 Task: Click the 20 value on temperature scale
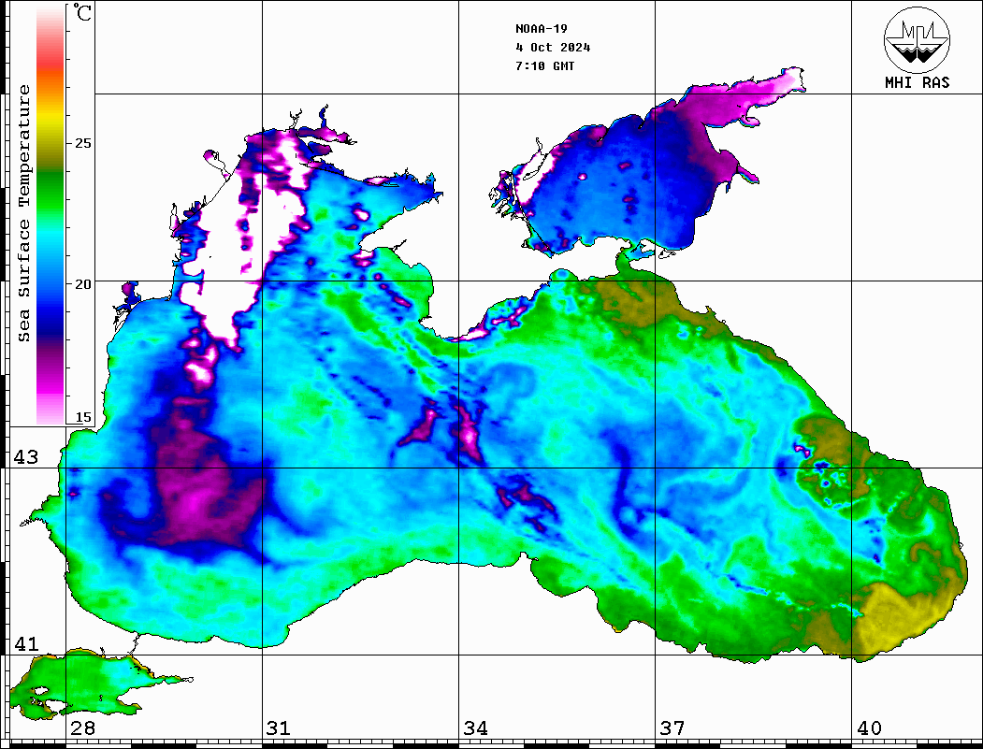82,284
